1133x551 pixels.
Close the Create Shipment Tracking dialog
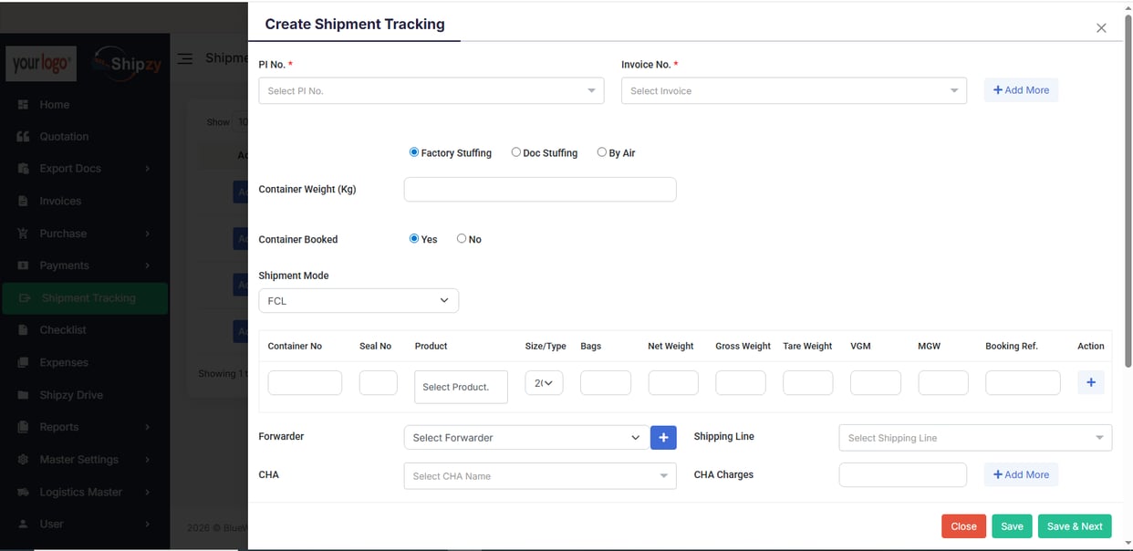pos(1101,28)
